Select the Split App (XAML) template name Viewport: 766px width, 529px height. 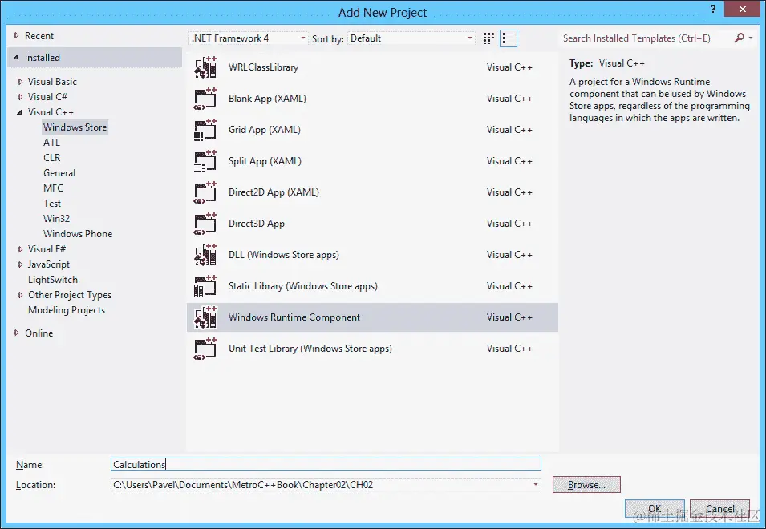(265, 161)
